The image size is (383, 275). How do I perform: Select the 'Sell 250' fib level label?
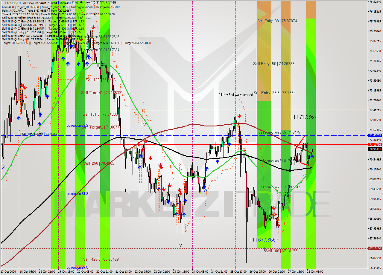pos(98,163)
